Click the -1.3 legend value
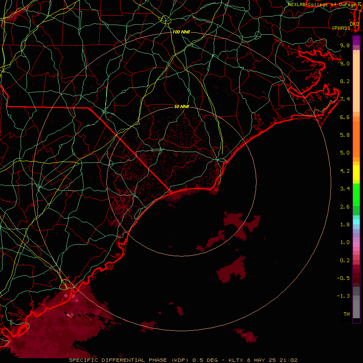The width and height of the screenshot is (363, 363). 343,296
